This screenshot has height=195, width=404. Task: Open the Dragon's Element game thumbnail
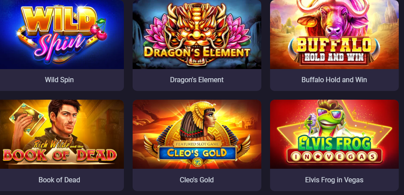pos(197,35)
